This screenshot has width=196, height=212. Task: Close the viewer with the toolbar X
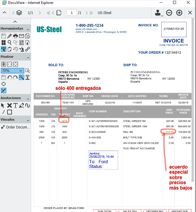tap(190, 13)
